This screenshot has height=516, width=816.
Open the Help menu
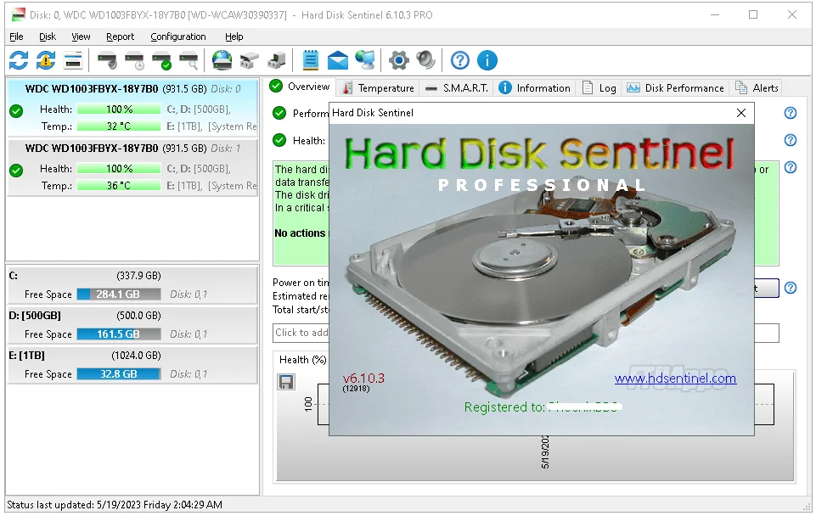[234, 36]
